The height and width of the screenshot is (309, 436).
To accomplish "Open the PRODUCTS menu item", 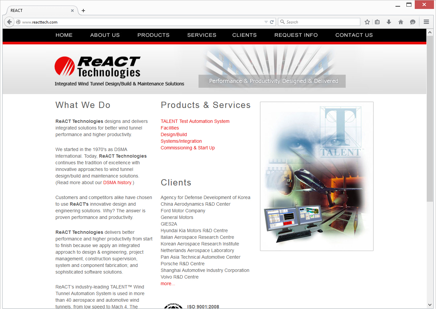I will click(153, 35).
